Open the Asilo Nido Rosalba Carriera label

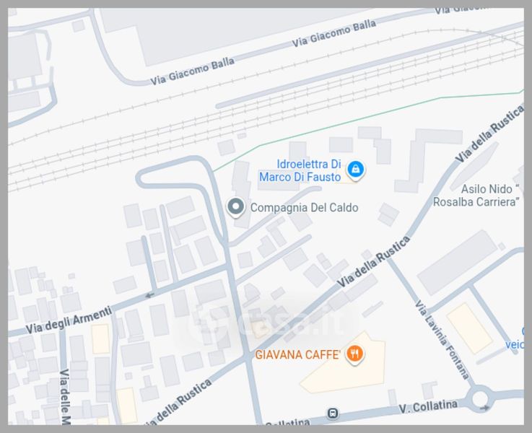(x=476, y=196)
